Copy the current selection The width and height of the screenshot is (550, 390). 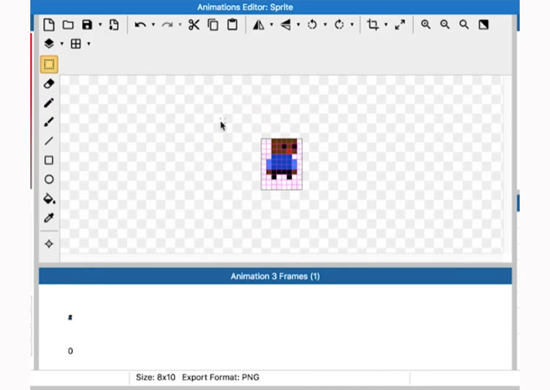click(x=213, y=25)
